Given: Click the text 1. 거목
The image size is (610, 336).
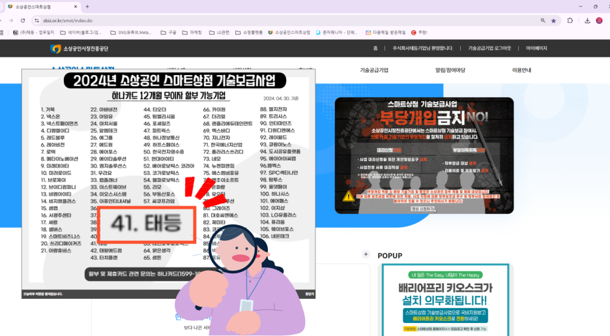Looking at the screenshot, I should (x=48, y=110).
